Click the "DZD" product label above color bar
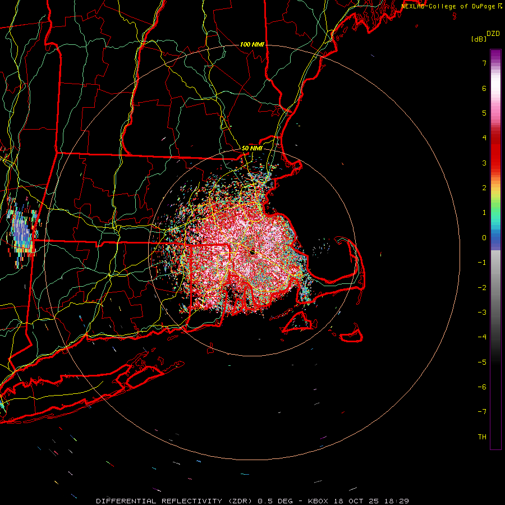 click(493, 34)
